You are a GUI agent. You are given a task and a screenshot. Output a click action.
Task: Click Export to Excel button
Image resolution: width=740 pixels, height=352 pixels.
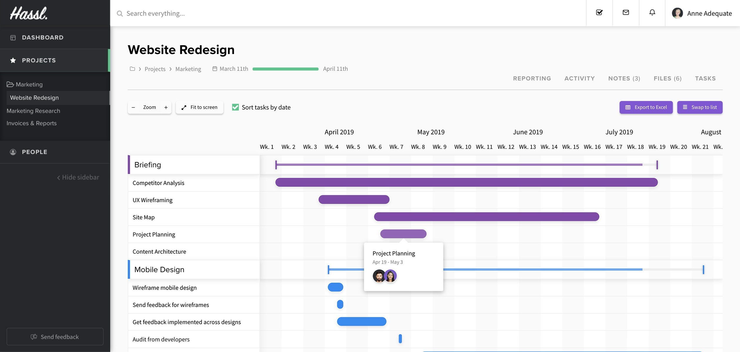pyautogui.click(x=646, y=107)
